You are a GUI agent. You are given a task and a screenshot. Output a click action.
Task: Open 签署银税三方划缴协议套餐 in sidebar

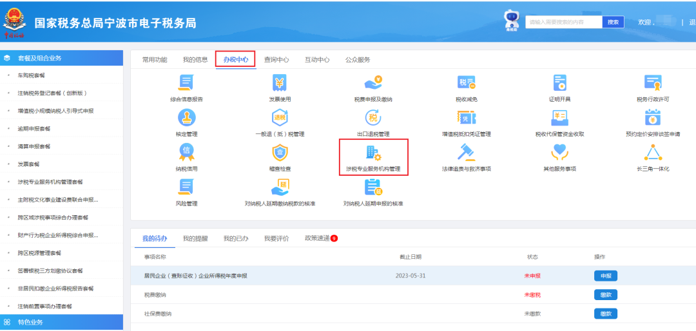(50, 270)
